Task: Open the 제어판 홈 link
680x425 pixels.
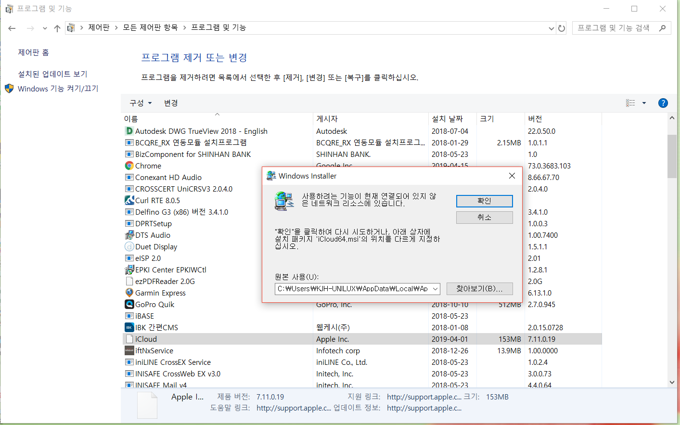Action: 34,52
